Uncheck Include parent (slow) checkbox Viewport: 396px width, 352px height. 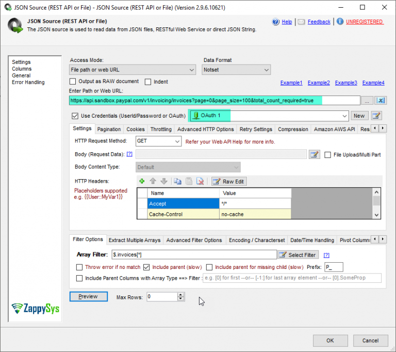tap(146, 267)
